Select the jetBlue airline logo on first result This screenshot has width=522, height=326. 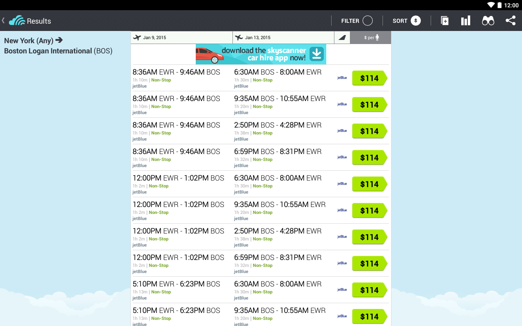[342, 77]
